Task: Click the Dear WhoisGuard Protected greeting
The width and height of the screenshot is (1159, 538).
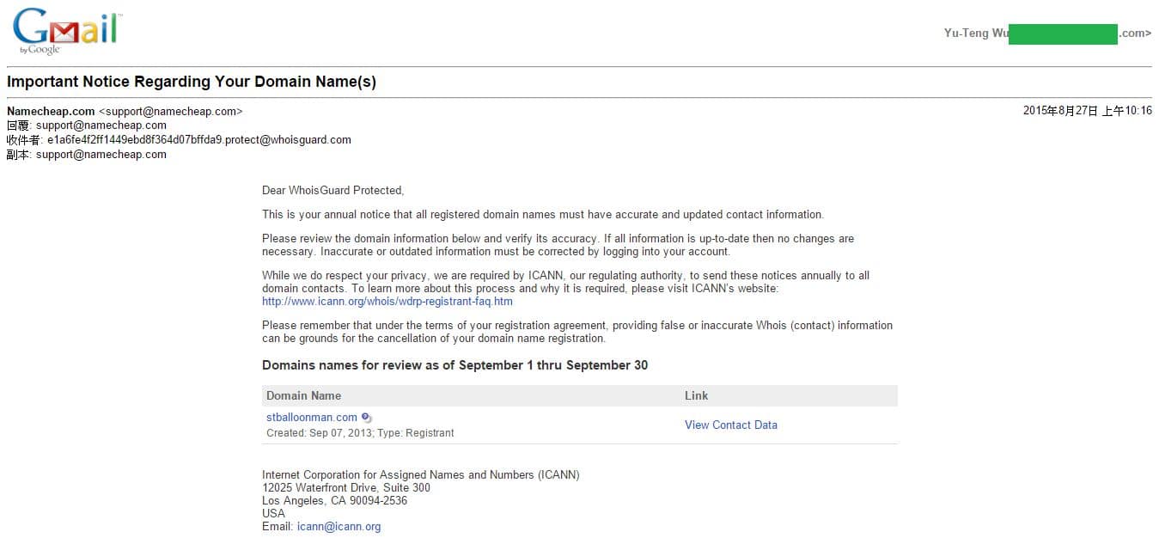Action: tap(332, 190)
